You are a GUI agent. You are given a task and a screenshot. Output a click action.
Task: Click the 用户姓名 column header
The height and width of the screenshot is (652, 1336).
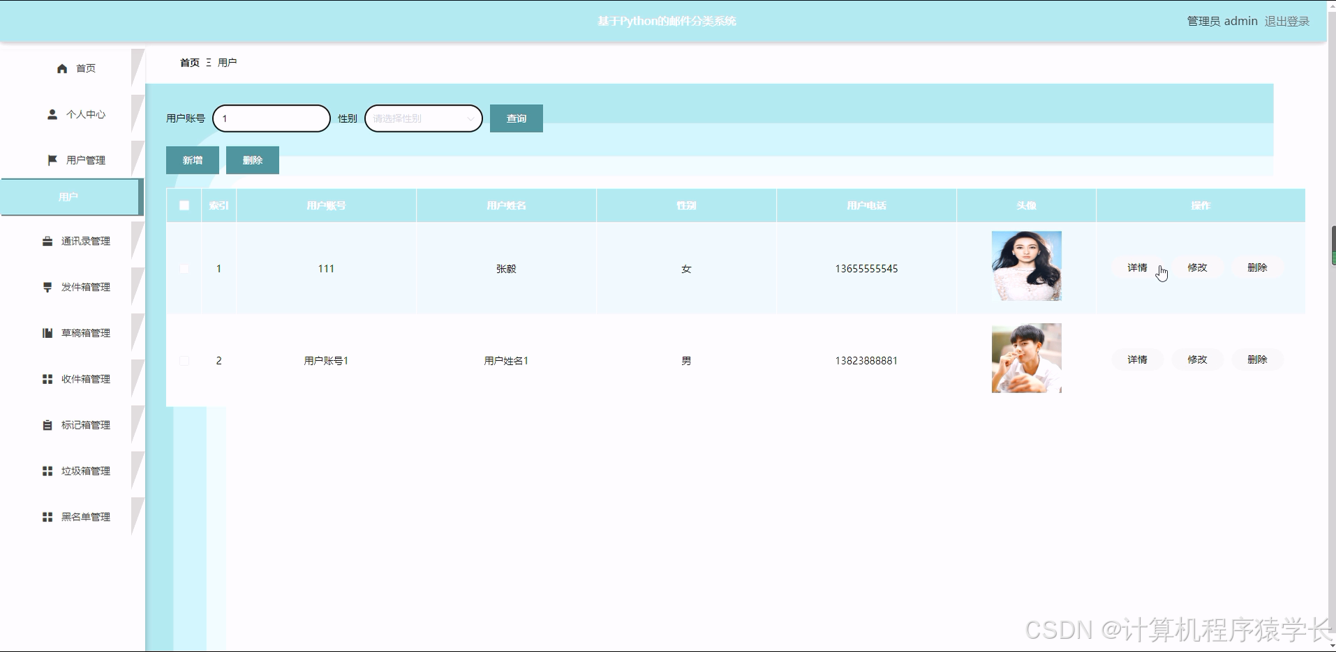point(506,205)
